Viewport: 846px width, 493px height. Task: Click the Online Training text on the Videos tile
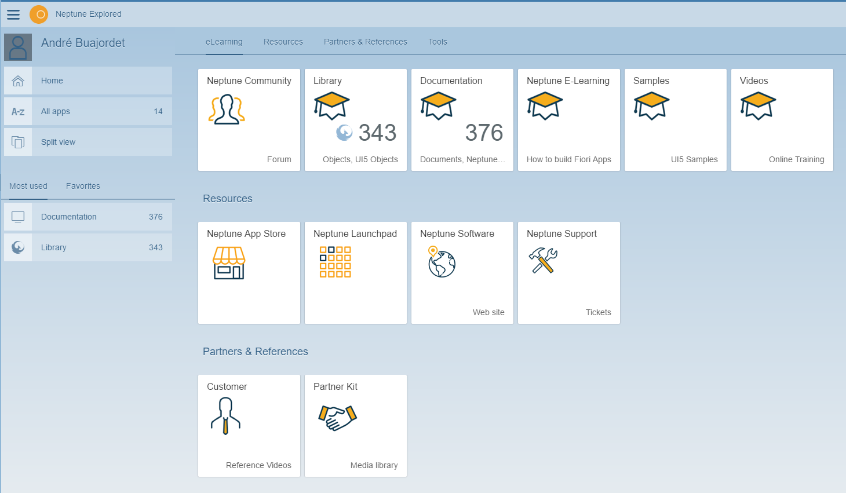pos(796,159)
